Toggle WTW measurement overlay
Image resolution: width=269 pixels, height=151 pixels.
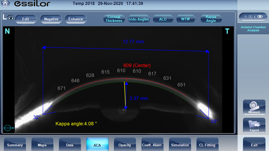[185, 19]
